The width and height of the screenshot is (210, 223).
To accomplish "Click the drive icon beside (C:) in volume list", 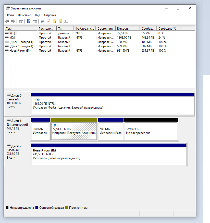I will pos(7,33).
